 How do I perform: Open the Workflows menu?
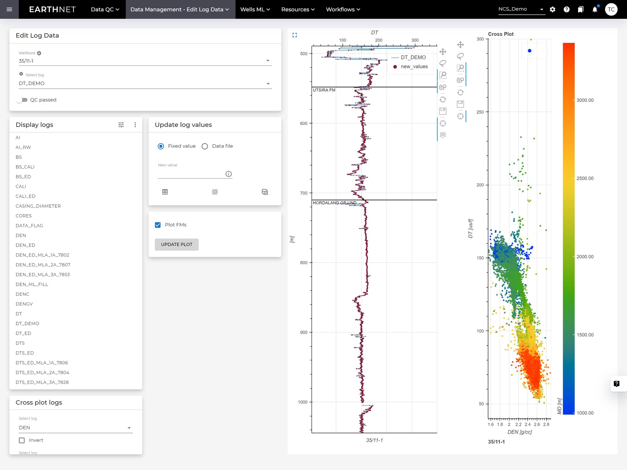click(x=343, y=9)
